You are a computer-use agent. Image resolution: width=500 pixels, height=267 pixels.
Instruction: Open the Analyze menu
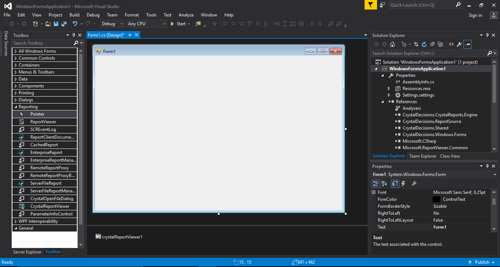(x=186, y=15)
